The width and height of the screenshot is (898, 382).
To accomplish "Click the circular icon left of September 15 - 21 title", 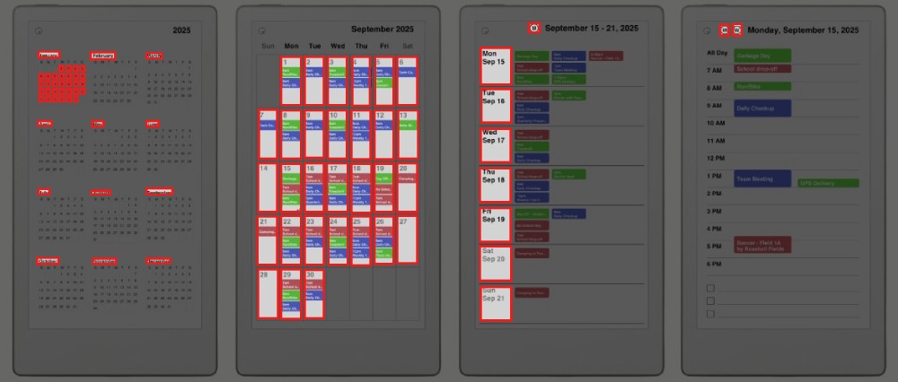I will pyautogui.click(x=484, y=30).
